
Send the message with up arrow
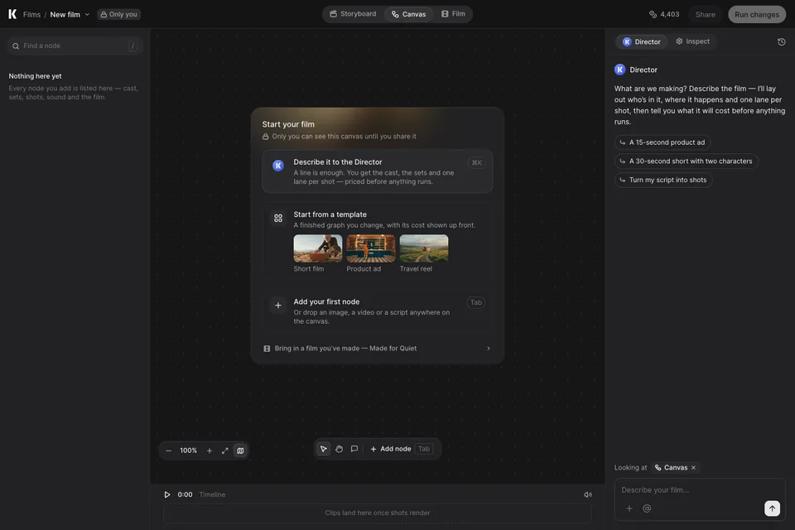772,508
